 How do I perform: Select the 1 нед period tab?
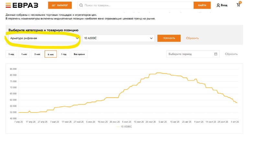click(x=11, y=54)
